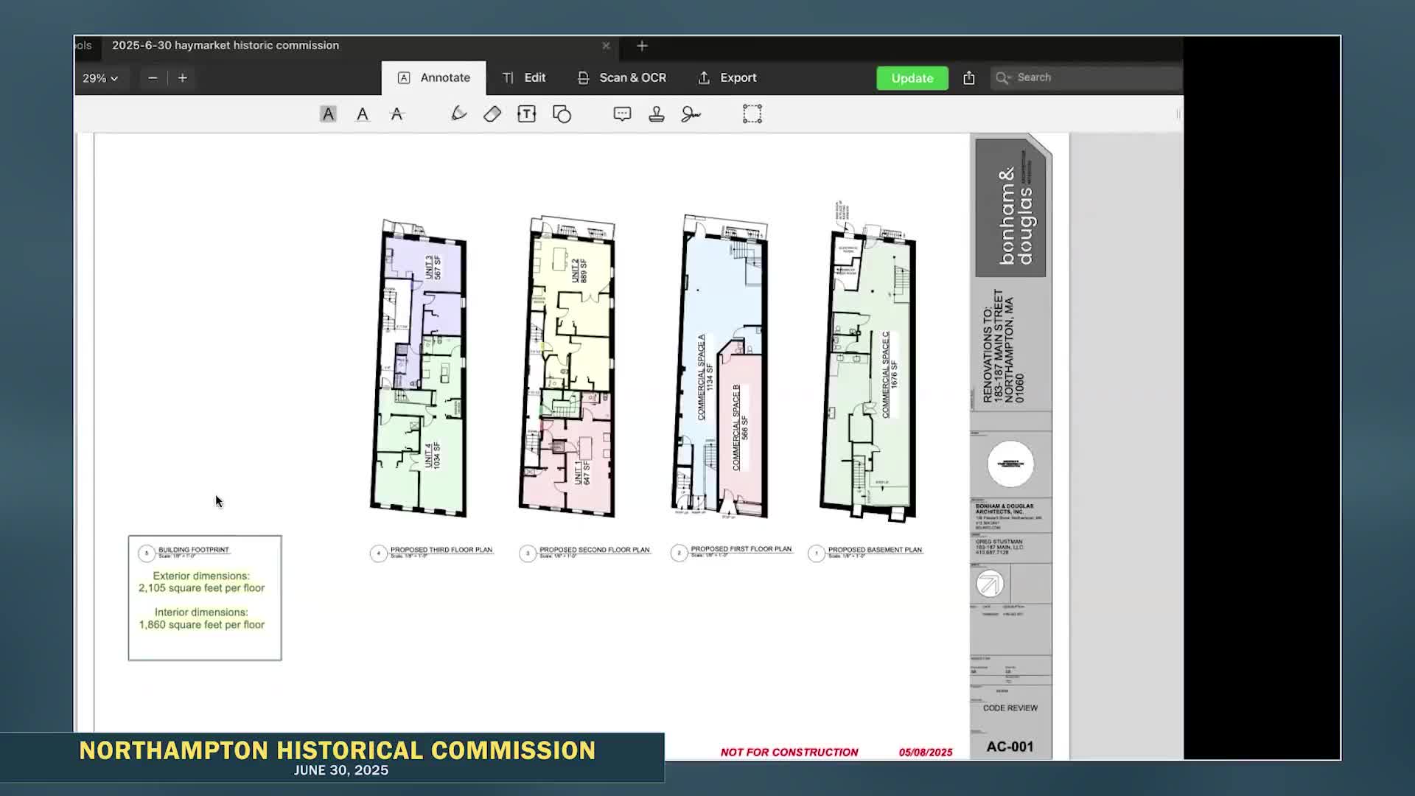Select the pen drawing tool

click(458, 114)
